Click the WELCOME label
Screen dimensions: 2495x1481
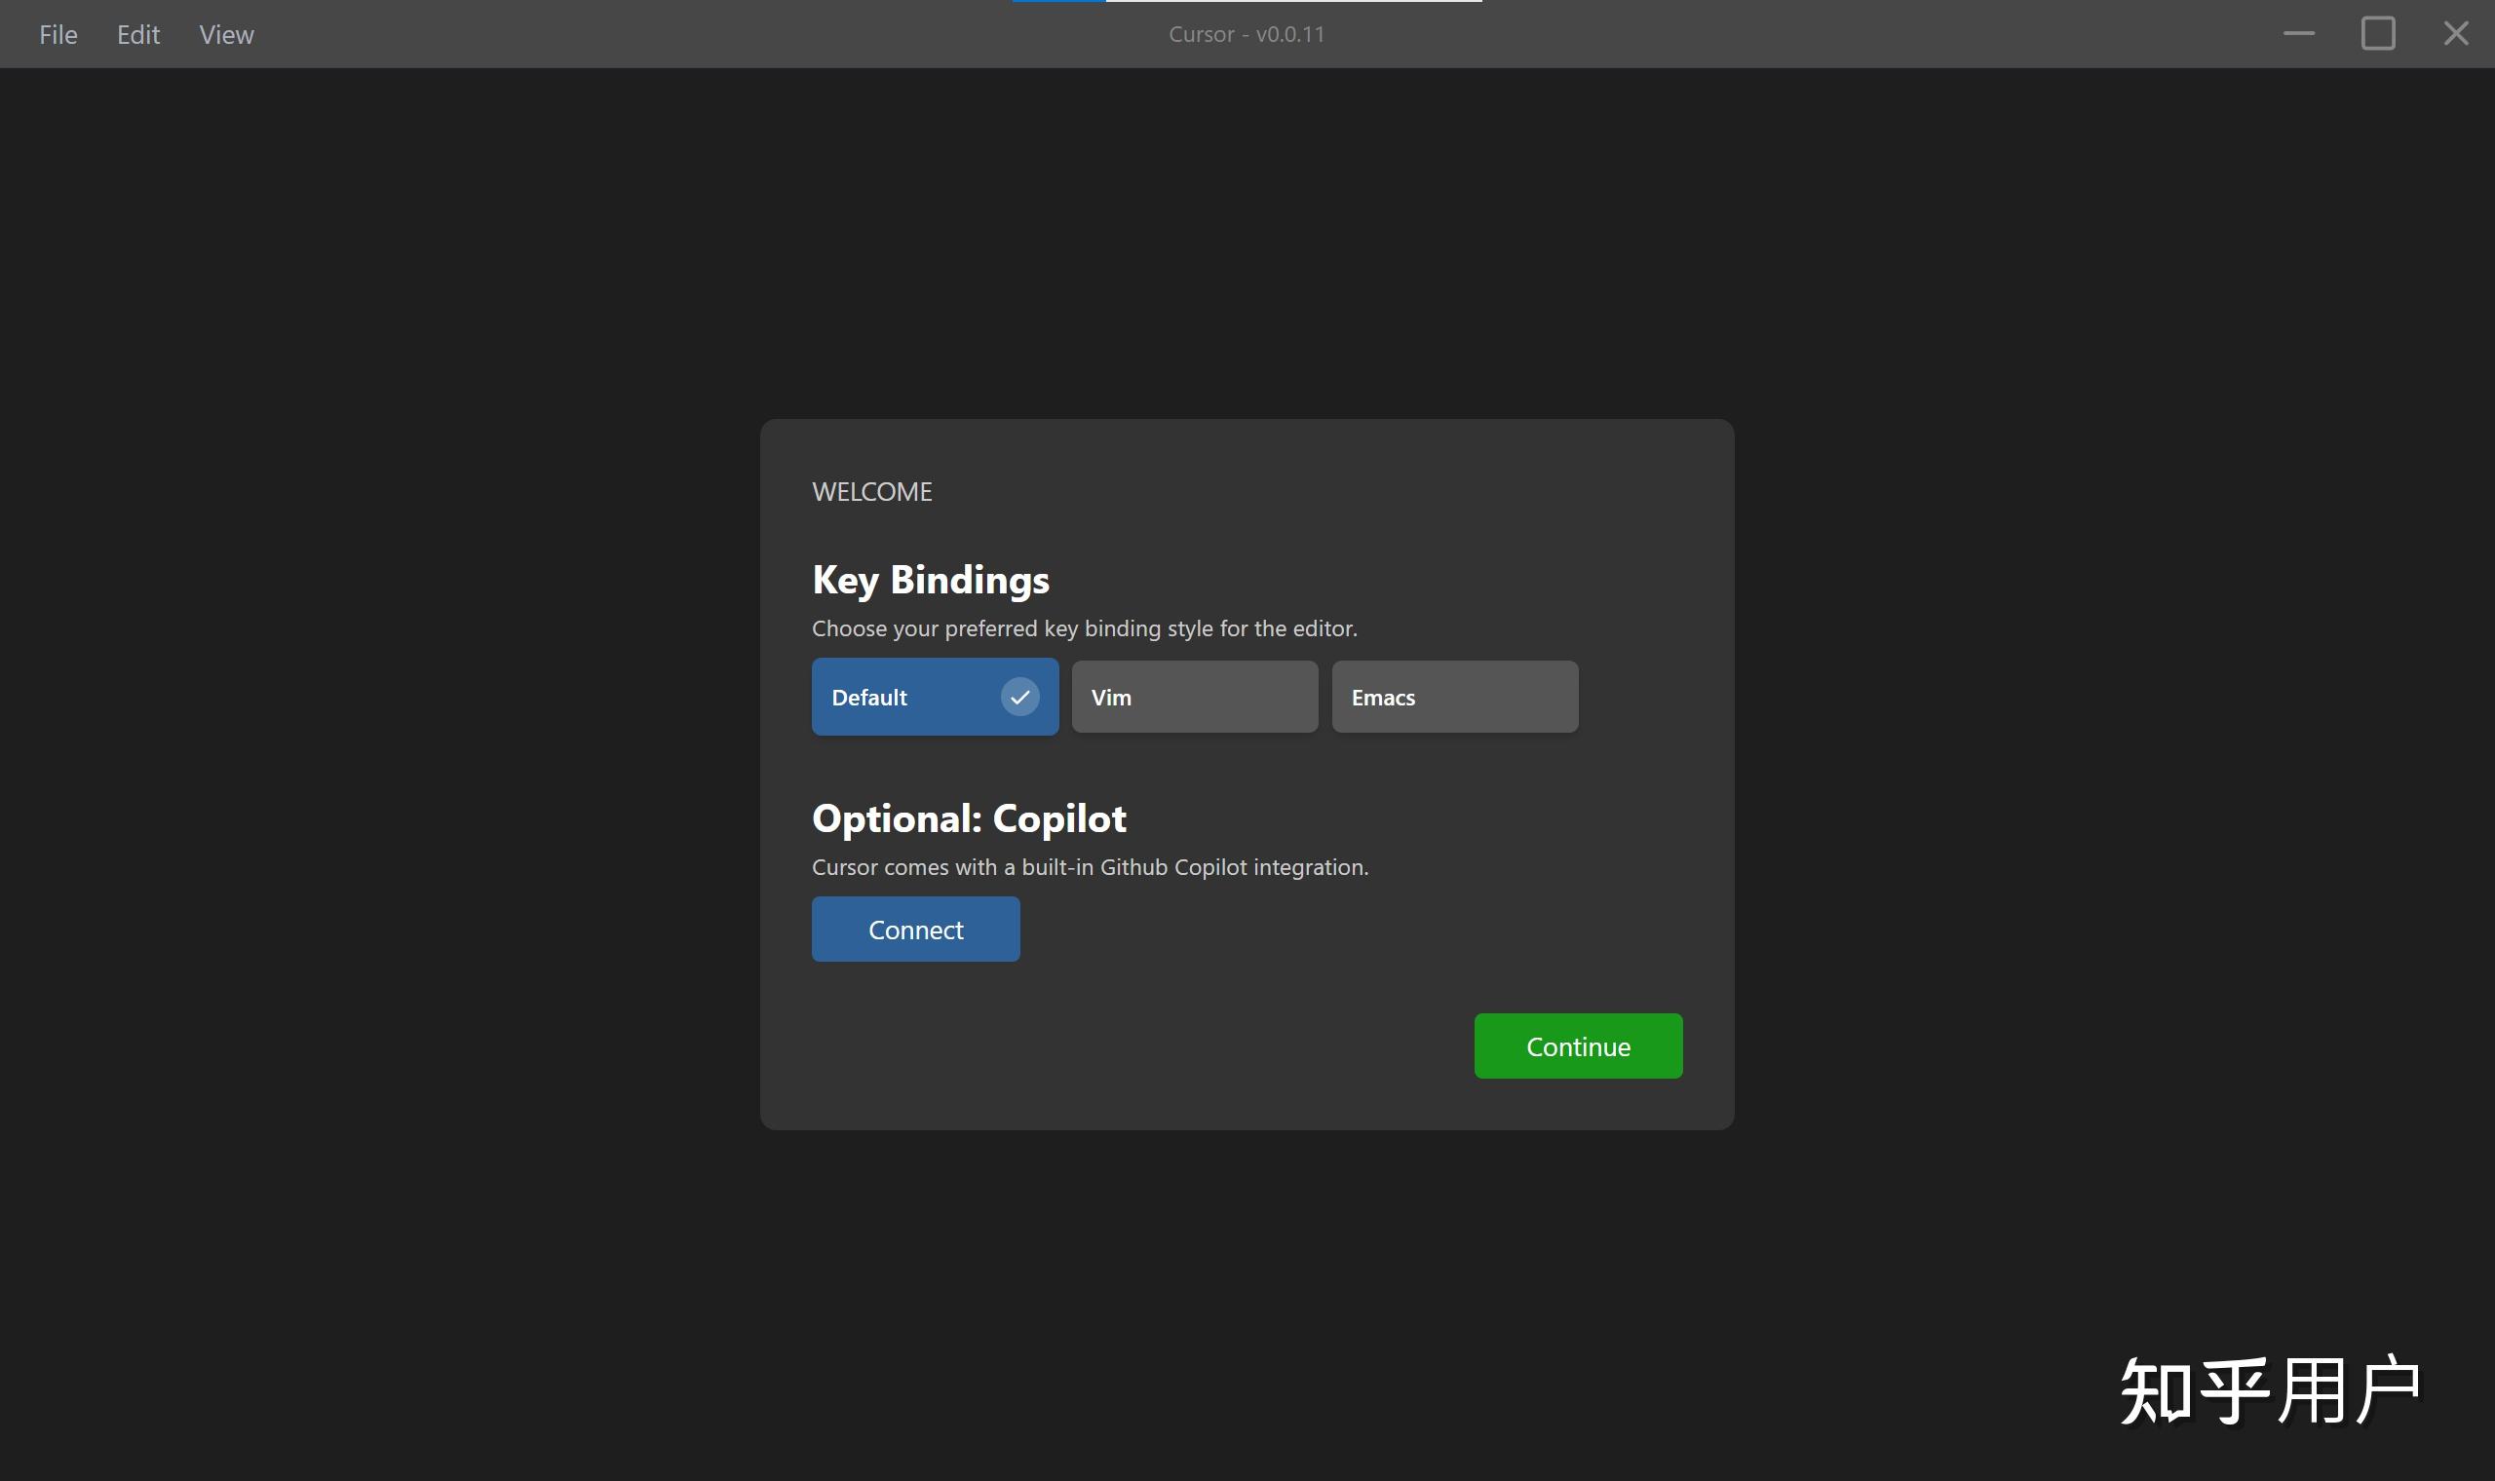(872, 491)
